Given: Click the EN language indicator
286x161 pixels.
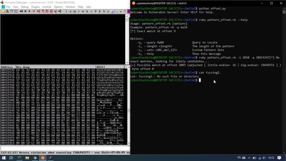Looking at the screenshot, I should [239, 158].
